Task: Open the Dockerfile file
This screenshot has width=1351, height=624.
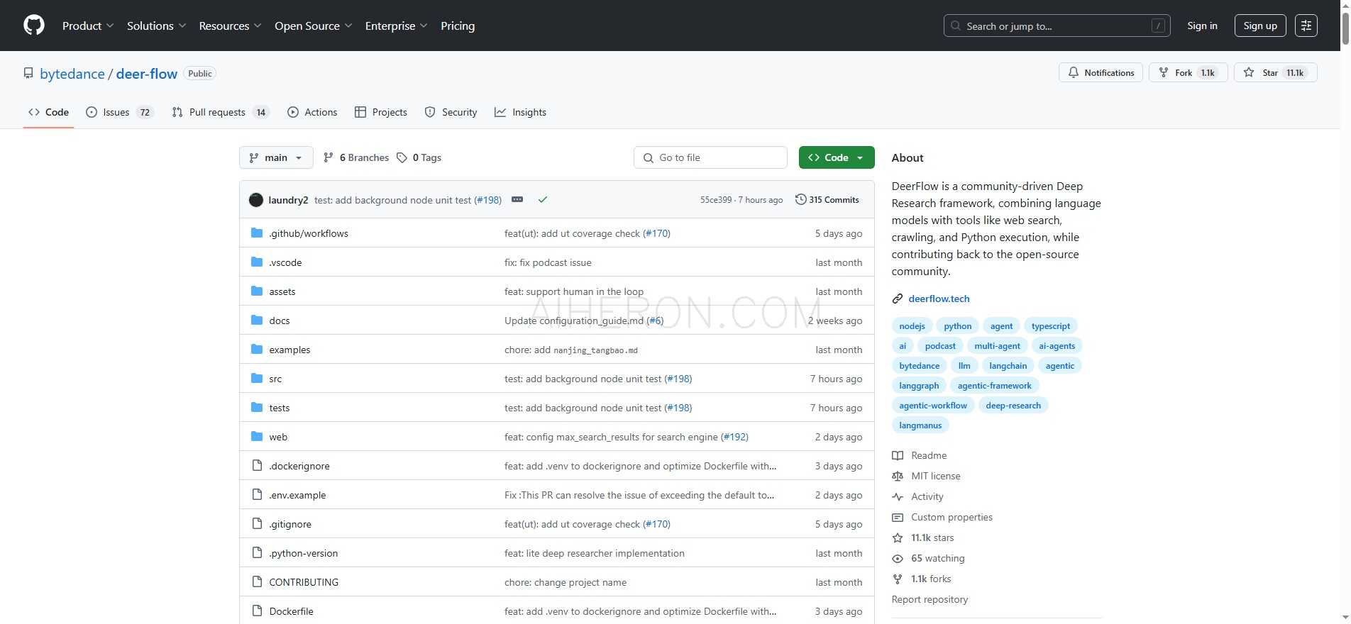Action: click(291, 611)
